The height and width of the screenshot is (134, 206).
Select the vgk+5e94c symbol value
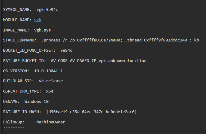47,10
